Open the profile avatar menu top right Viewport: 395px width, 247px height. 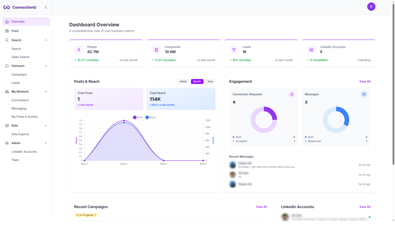coord(371,6)
